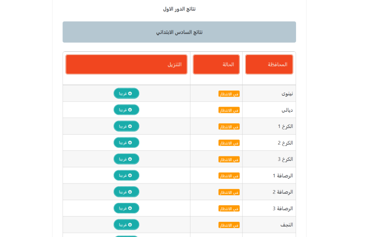The image size is (379, 237).
Task: Select the الرصافة 3 governorate name cell
Action: (x=282, y=209)
